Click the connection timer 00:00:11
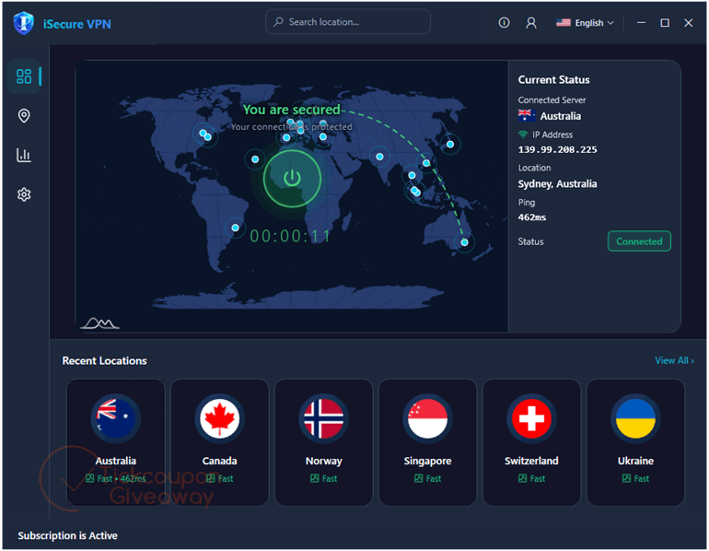 pyautogui.click(x=290, y=236)
